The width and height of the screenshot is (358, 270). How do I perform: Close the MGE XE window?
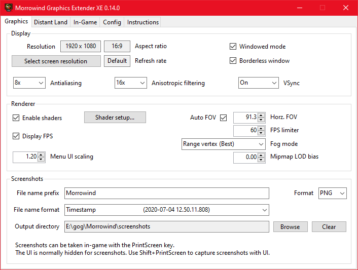point(346,8)
